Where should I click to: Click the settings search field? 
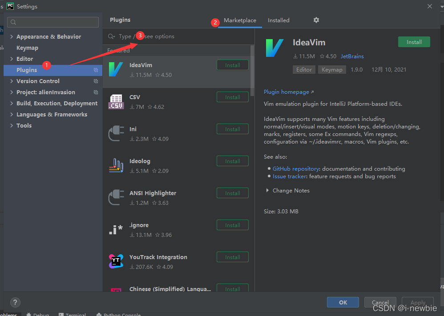point(53,22)
